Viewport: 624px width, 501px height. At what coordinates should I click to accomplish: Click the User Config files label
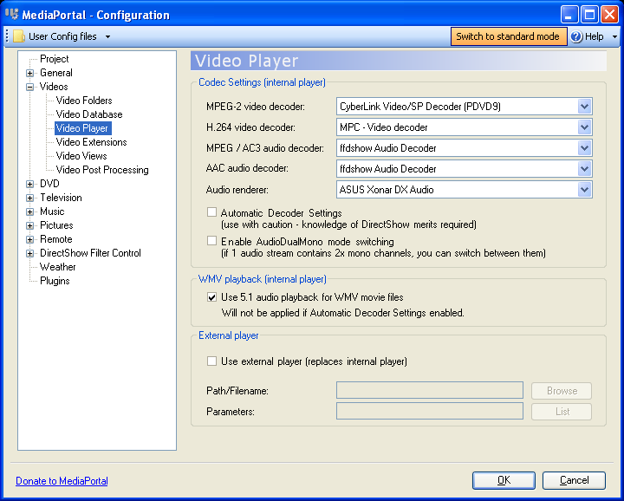click(62, 36)
